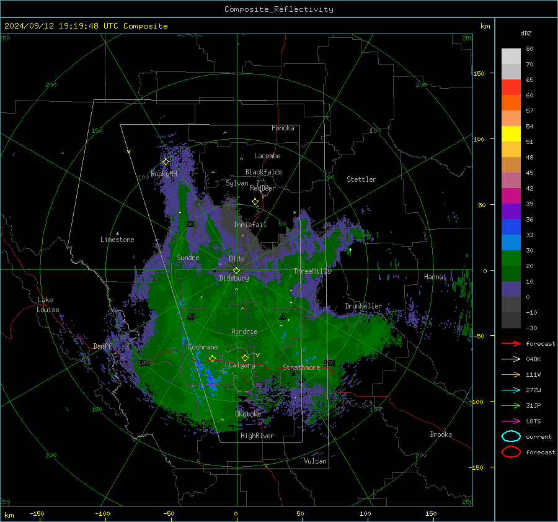The width and height of the screenshot is (558, 522).
Task: Click the cyan 'current' ellipse icon
Action: coord(511,436)
